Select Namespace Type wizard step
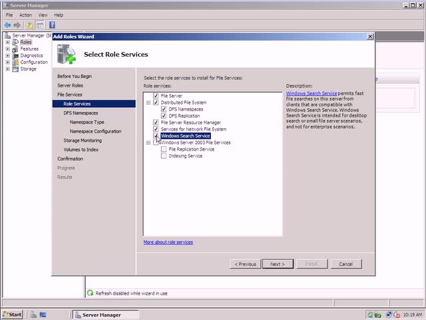 coord(87,122)
